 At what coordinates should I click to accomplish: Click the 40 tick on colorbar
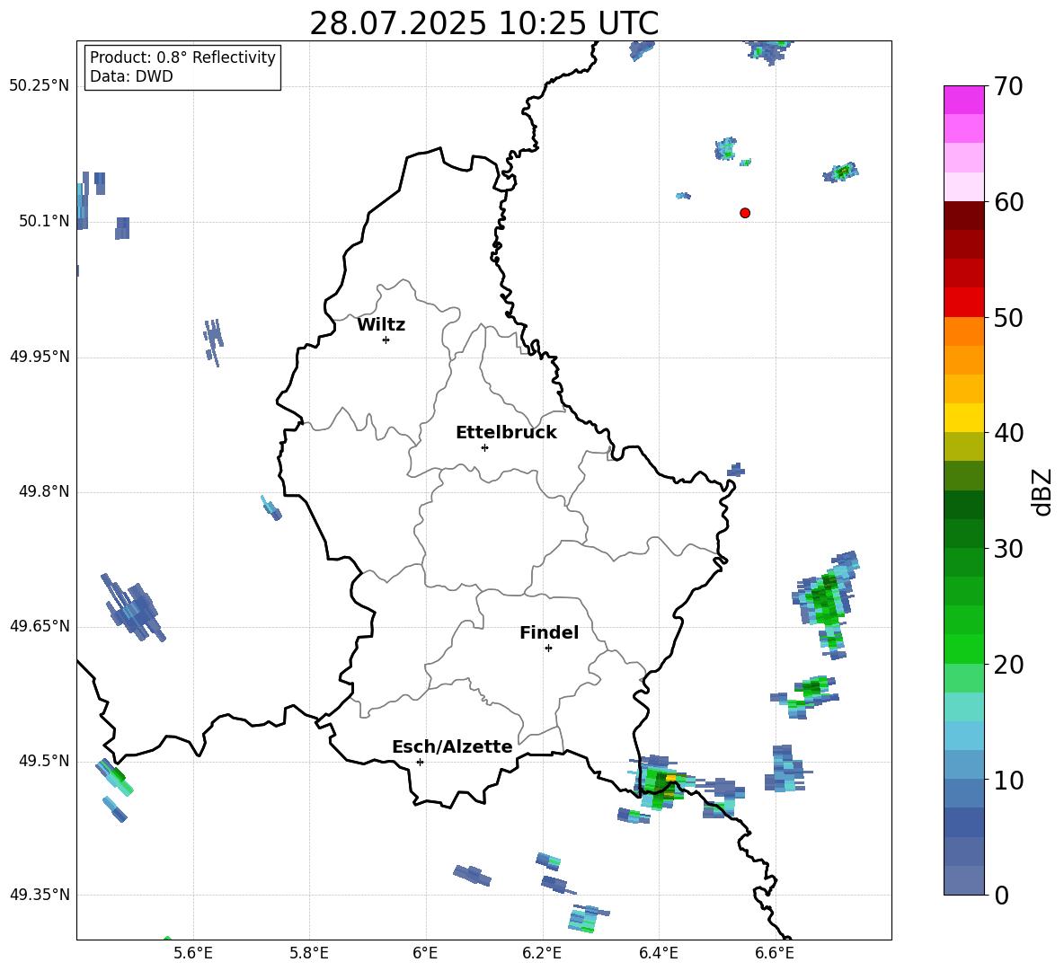1008,433
